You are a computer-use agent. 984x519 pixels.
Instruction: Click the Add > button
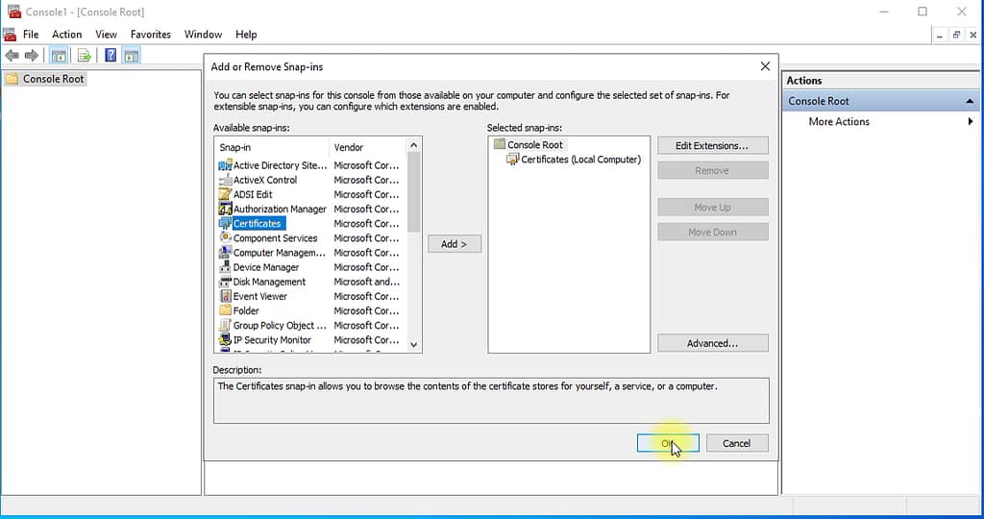[x=454, y=244]
